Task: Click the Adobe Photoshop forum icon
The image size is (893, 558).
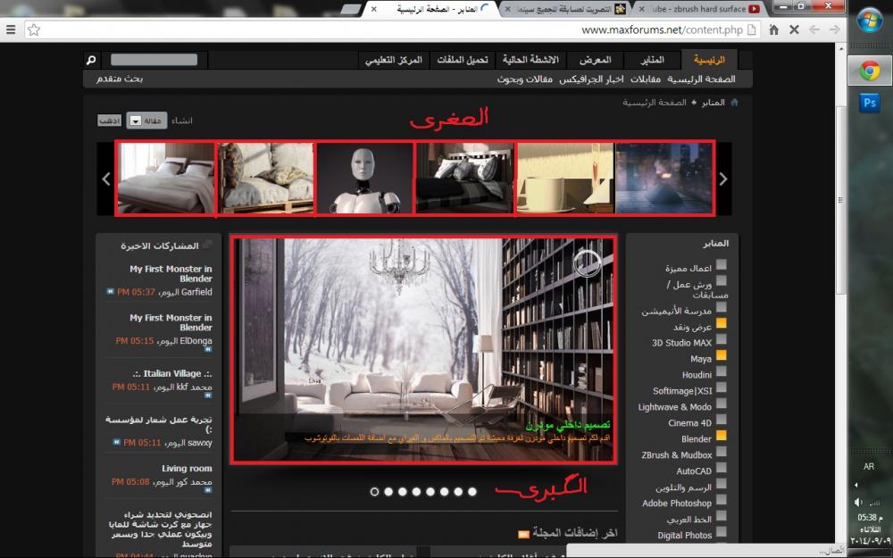Action: [721, 500]
